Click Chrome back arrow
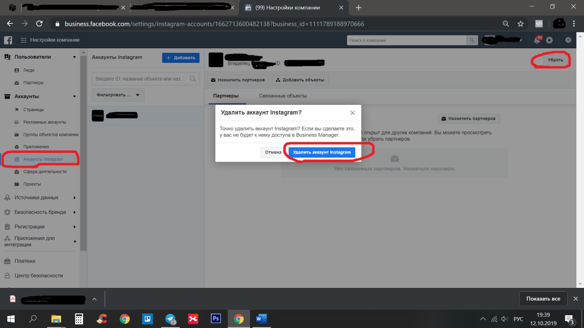This screenshot has width=584, height=328. point(10,24)
